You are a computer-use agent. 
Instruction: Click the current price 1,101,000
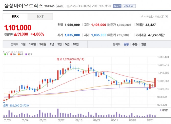[18, 28]
